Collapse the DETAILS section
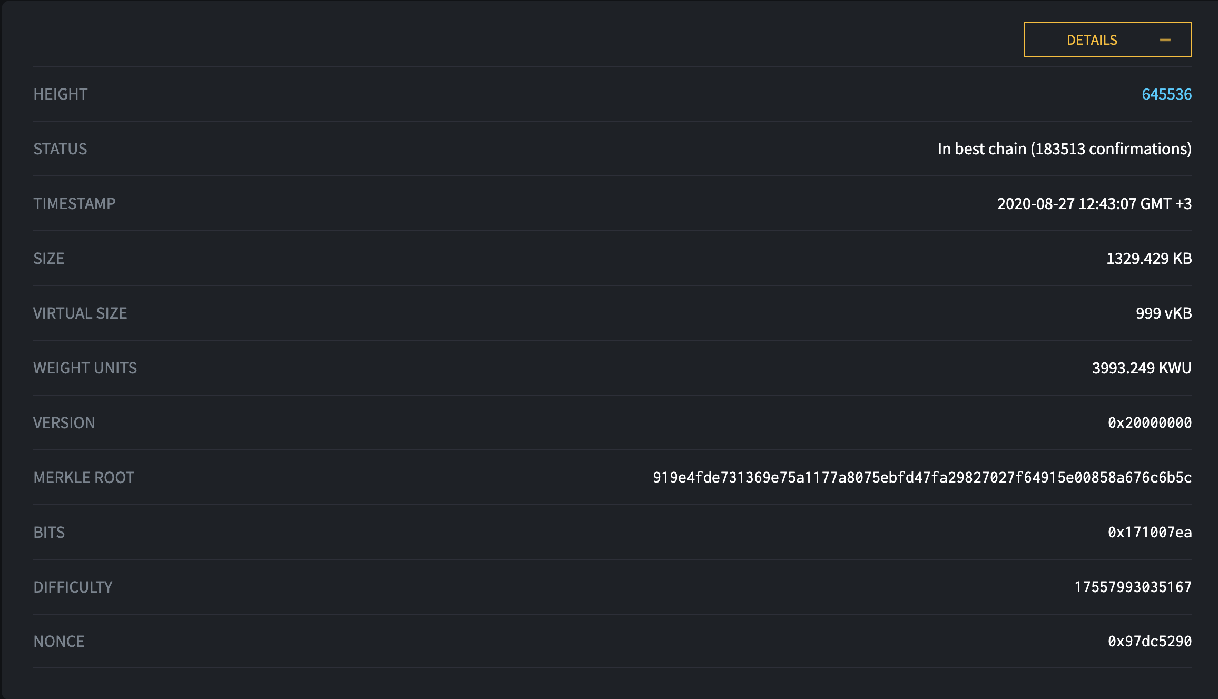The image size is (1218, 699). click(x=1107, y=40)
